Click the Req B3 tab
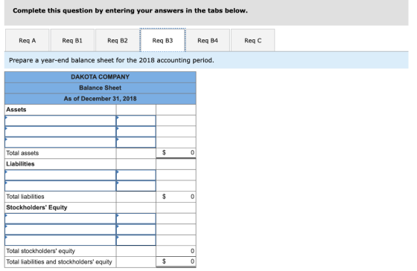Image resolution: width=417 pixels, height=271 pixels. point(162,40)
